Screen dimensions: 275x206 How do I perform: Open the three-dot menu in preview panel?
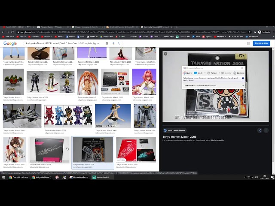pos(266,130)
